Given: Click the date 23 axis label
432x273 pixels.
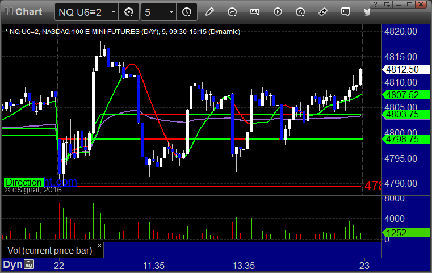Looking at the screenshot, I should click(x=364, y=266).
